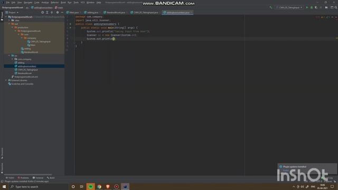The width and height of the screenshot is (338, 190).
Task: Toggle the Project tool window side tab
Action: coord(2,16)
